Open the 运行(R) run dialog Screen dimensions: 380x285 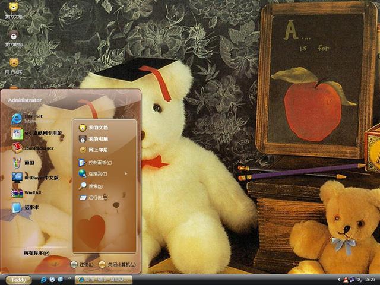(91, 198)
